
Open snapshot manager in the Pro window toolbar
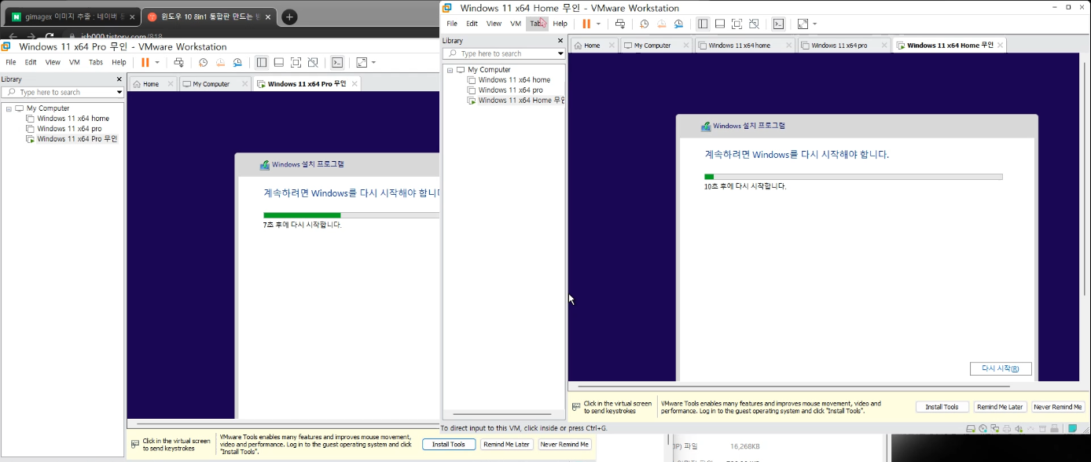pos(237,62)
